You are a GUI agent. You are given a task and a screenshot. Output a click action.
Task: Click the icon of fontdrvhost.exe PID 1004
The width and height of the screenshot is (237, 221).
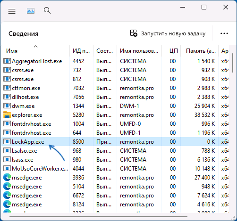point(7,123)
